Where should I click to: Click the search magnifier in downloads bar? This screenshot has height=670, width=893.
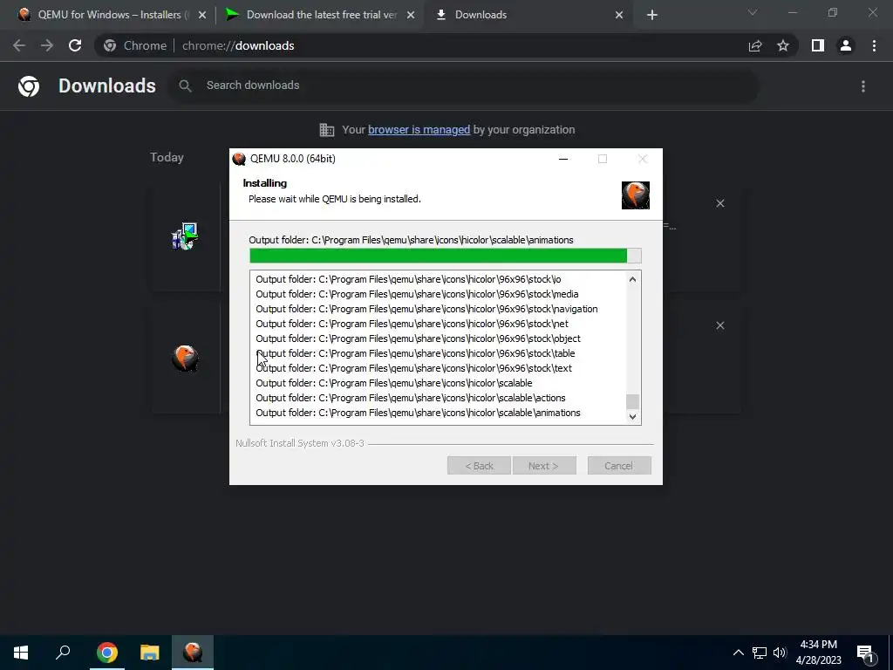tap(185, 85)
